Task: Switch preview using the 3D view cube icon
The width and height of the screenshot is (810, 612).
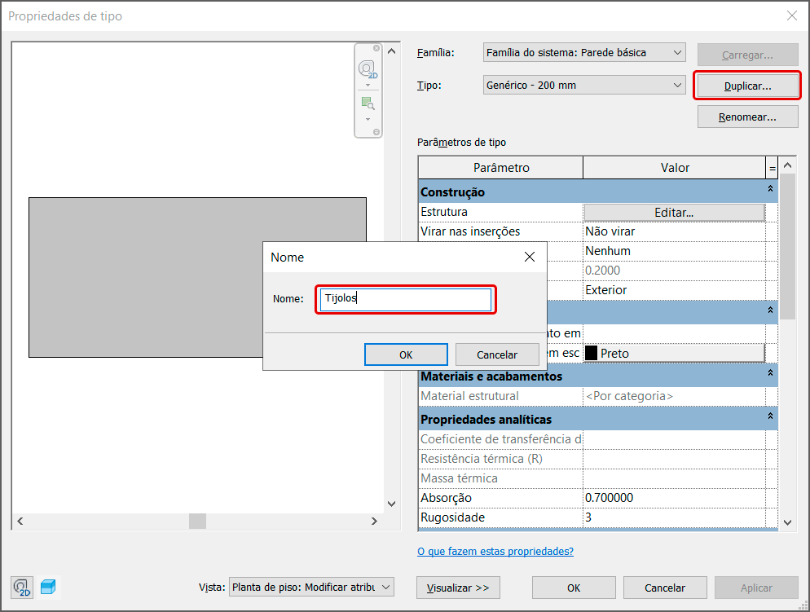Action: pos(46,586)
